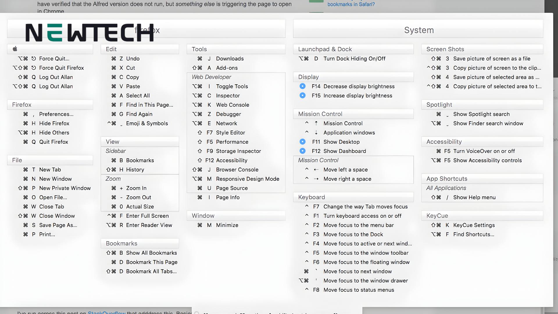This screenshot has width=558, height=314.
Task: Choose 'Save Page As...' shortcut
Action: click(x=50, y=225)
